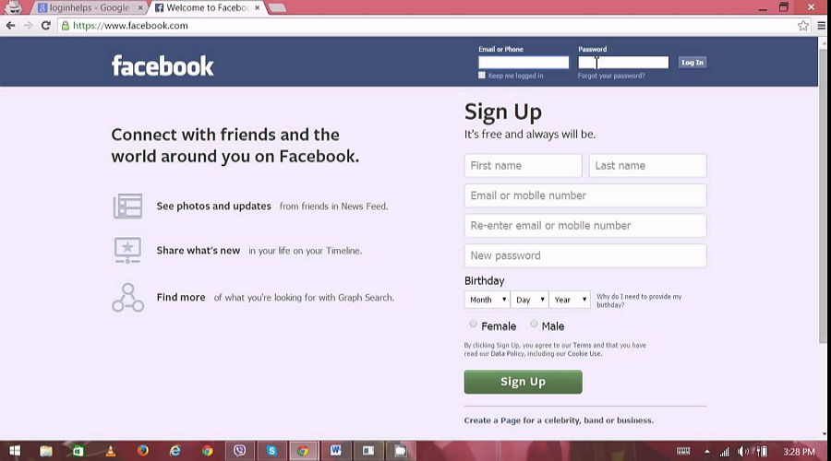Click the browser back arrow
This screenshot has width=831, height=461.
[x=10, y=26]
